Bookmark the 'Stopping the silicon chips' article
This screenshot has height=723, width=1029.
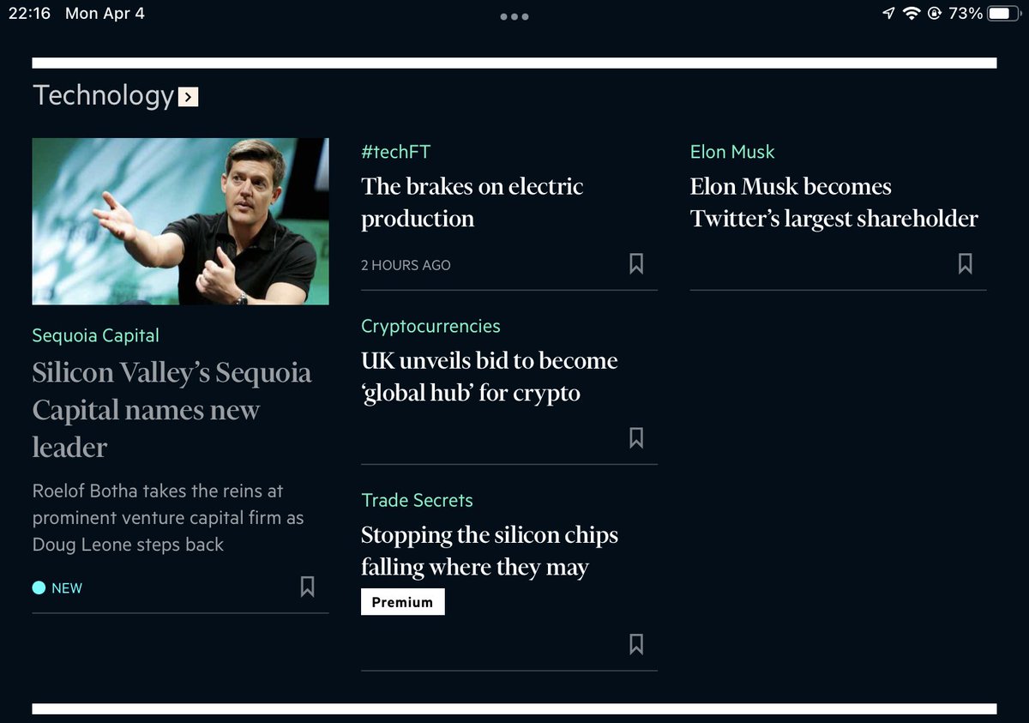[x=636, y=644]
